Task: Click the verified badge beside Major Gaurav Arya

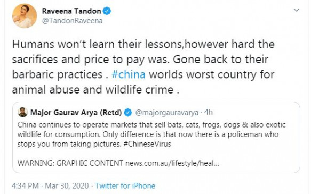Action: [128, 113]
